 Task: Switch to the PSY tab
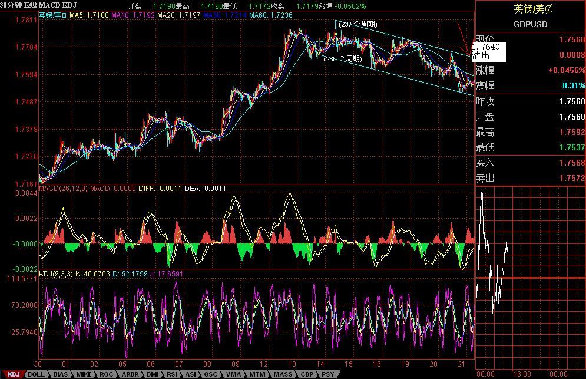[x=328, y=374]
